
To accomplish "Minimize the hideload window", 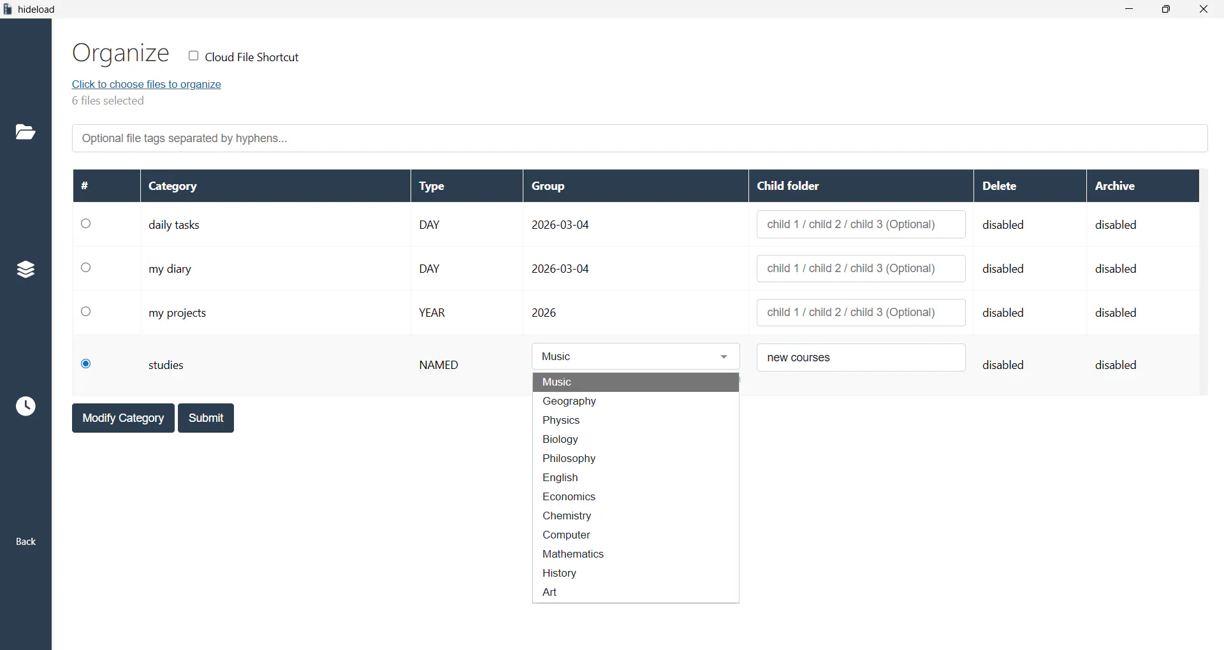I will (x=1129, y=9).
